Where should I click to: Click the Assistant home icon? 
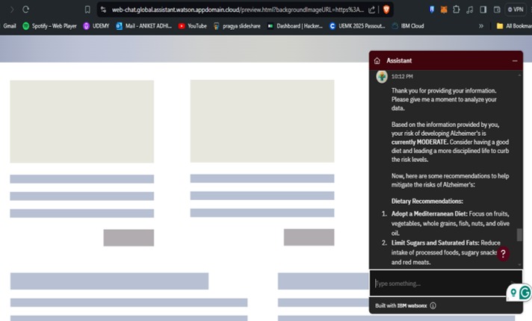pos(377,60)
